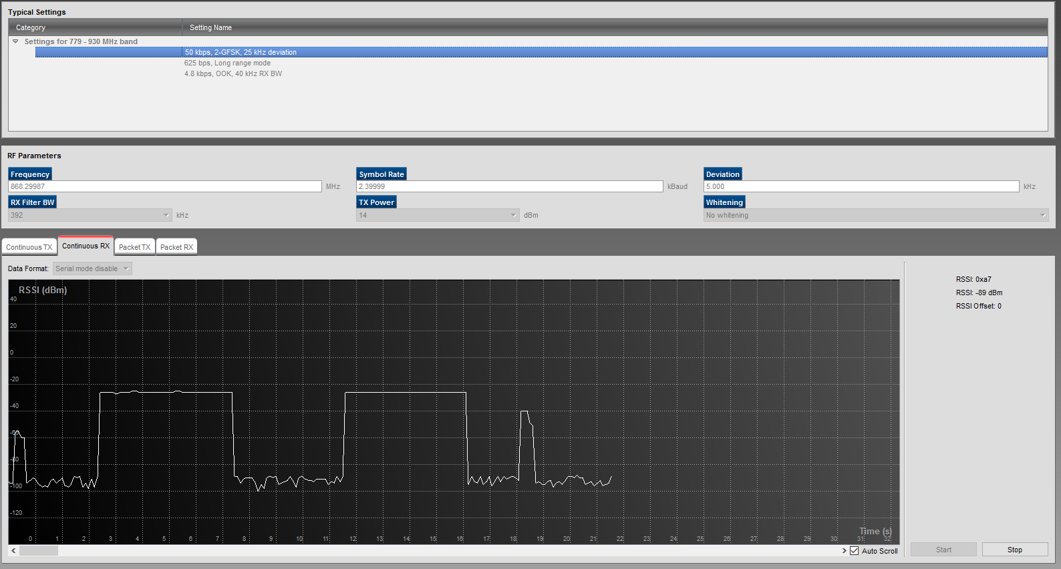Click the Symbol Rate label button
This screenshot has width=1061, height=569.
[382, 174]
